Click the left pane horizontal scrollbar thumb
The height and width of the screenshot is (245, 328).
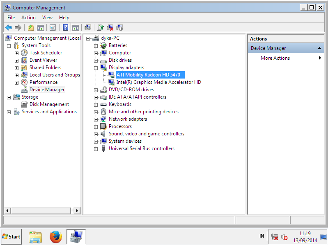coord(41,211)
